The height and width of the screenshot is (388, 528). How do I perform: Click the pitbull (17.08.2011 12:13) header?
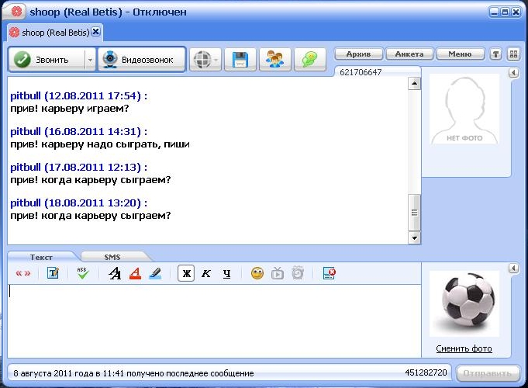coord(79,167)
